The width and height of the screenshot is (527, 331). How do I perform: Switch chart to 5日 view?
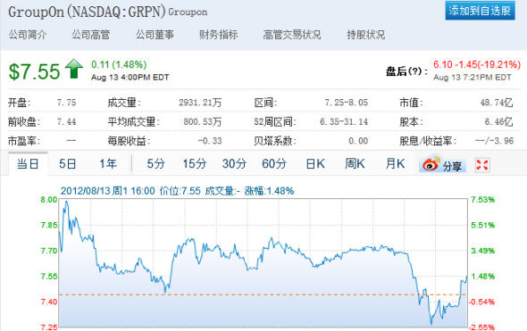[68, 164]
